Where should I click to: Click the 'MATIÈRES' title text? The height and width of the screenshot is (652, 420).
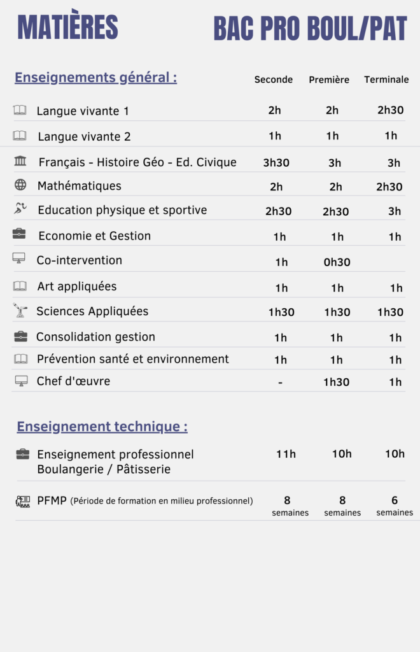tap(67, 28)
